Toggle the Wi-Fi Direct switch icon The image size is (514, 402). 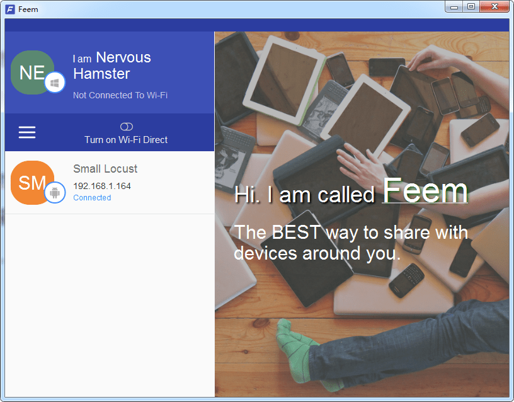click(127, 127)
